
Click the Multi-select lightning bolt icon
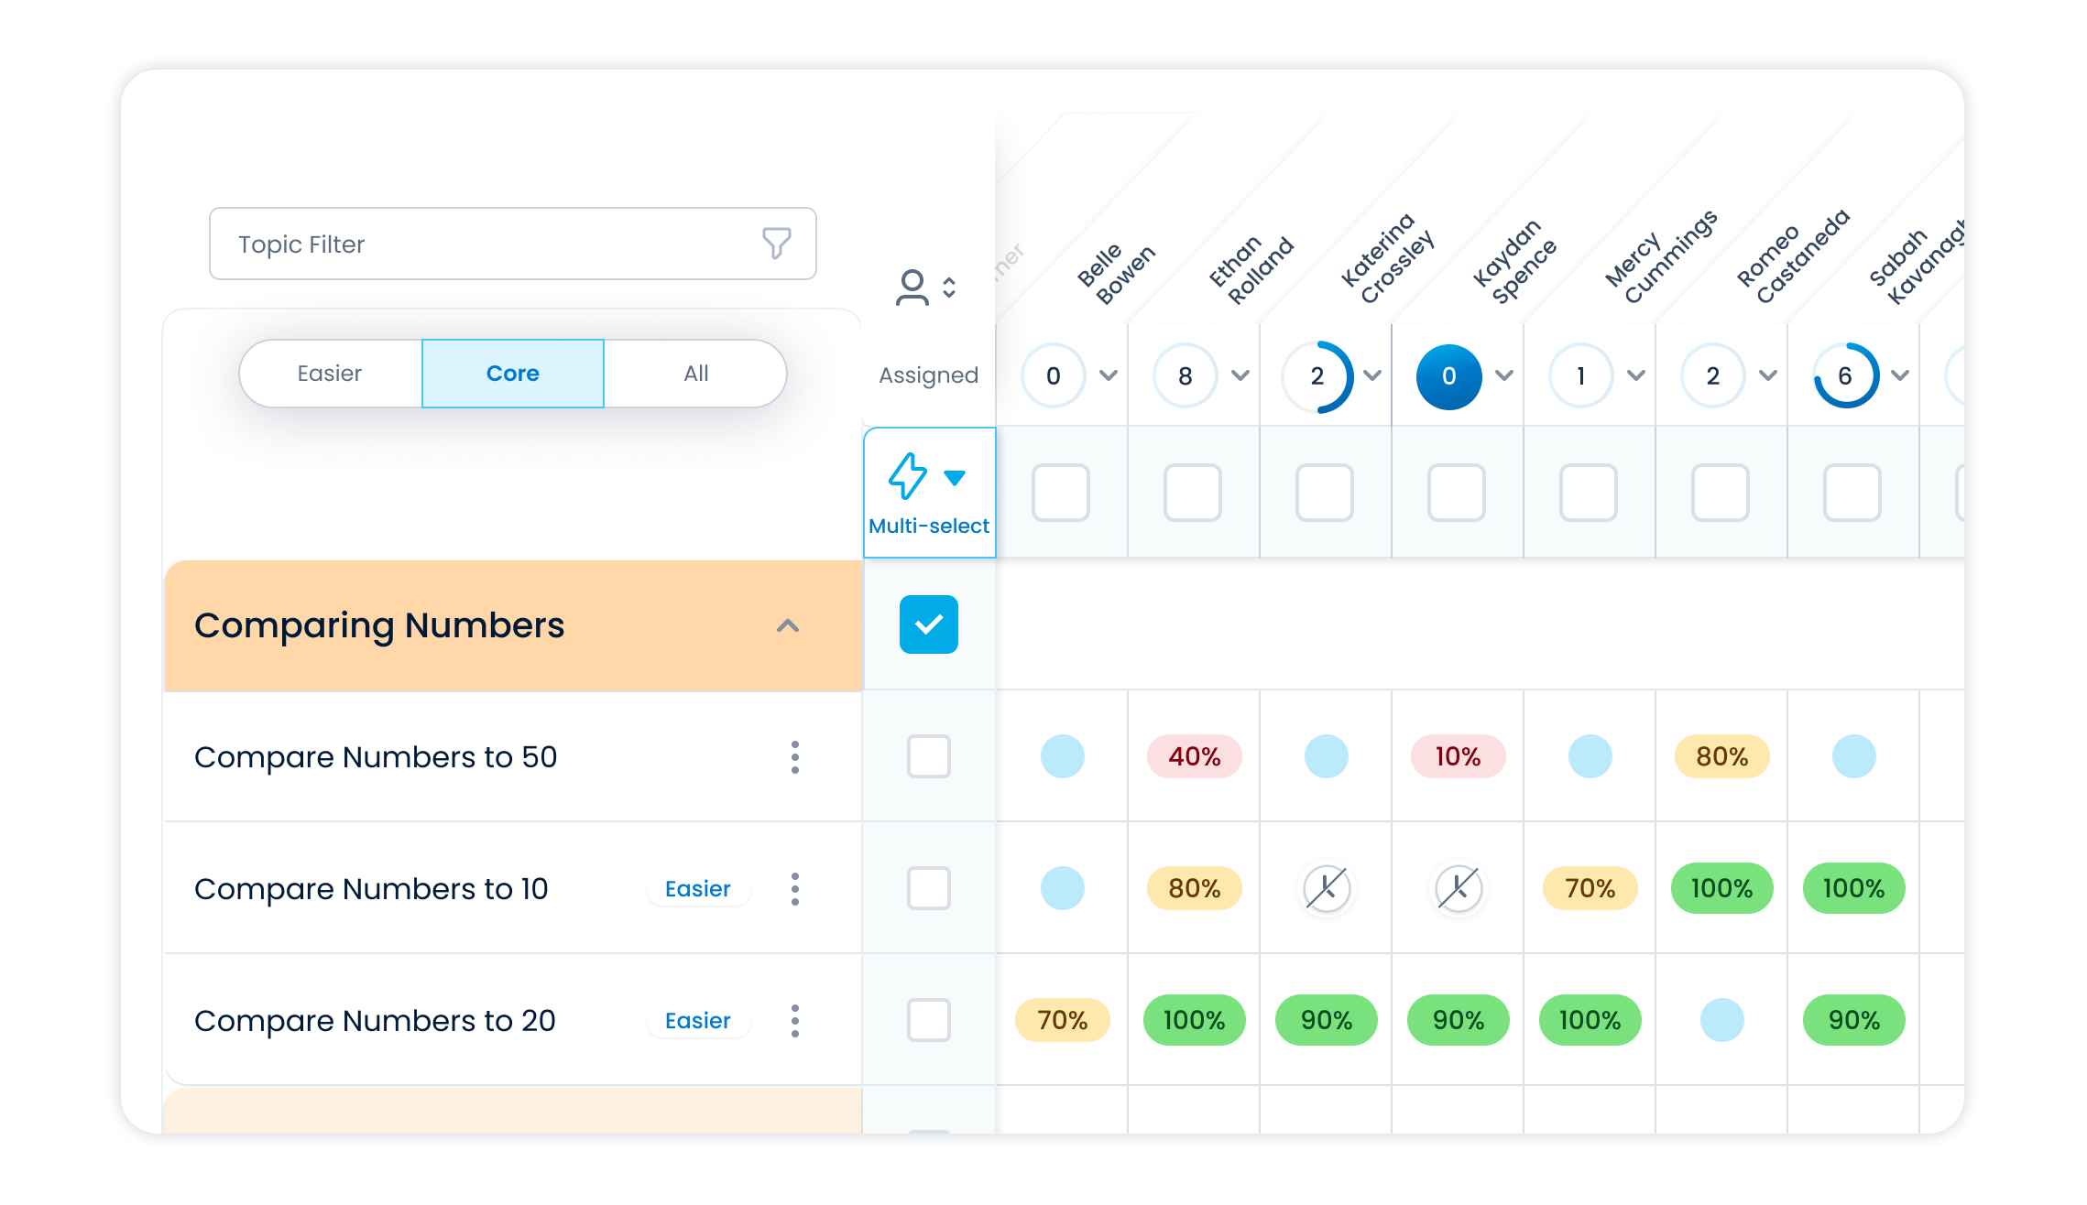tap(908, 476)
